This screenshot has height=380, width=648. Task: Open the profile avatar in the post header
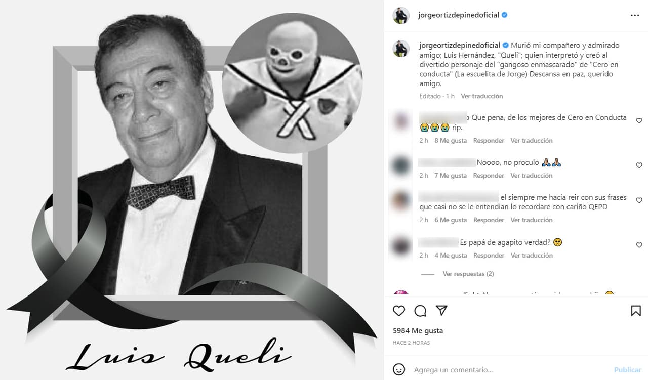point(401,16)
